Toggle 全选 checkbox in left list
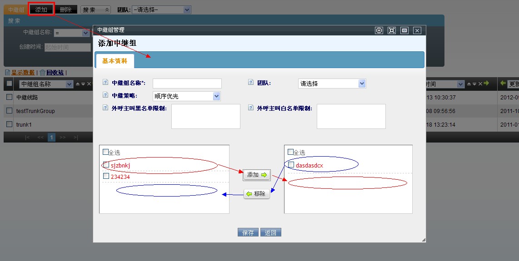The width and height of the screenshot is (519, 261). click(x=105, y=152)
